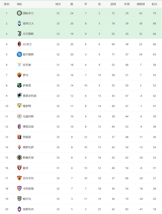Click the Parma (帕尔马) crest icon
The image size is (162, 214).
[x=19, y=199]
